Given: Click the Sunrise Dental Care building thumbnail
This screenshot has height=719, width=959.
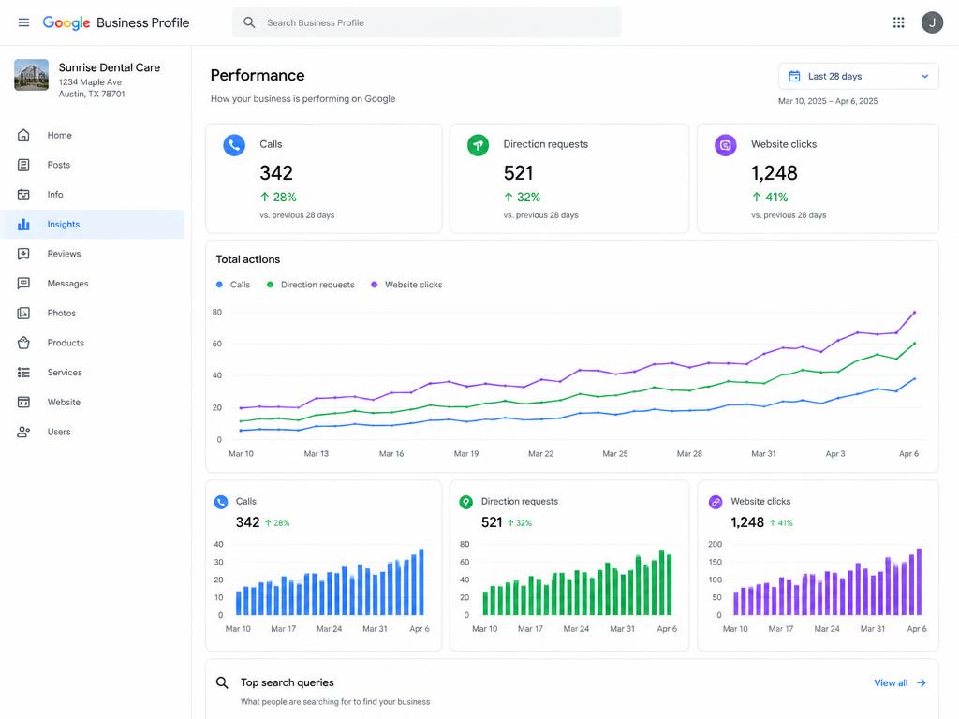Looking at the screenshot, I should pos(31,75).
